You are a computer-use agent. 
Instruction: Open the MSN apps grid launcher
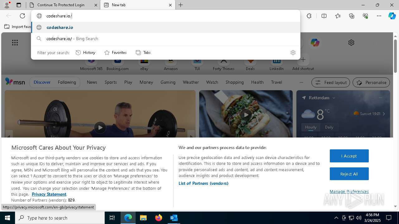point(15,43)
